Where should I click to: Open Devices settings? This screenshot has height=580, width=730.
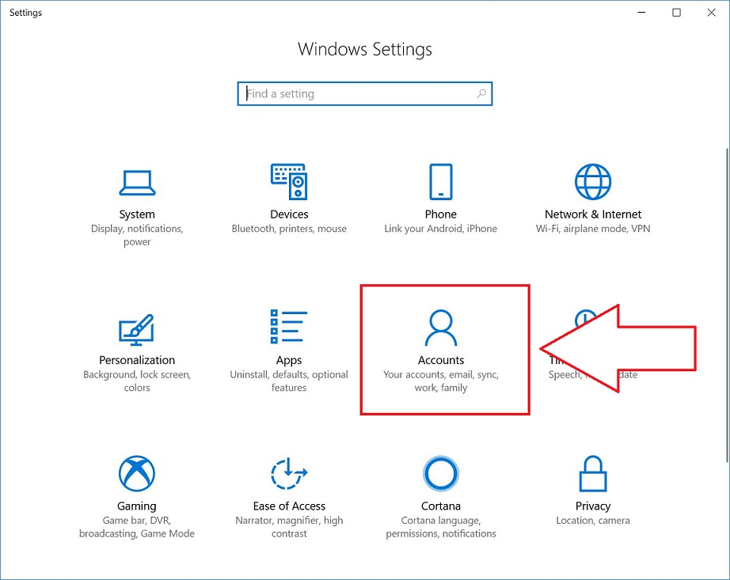point(289,198)
